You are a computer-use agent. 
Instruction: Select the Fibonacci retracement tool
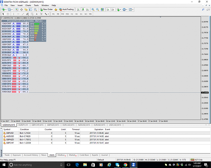pos(32,14)
